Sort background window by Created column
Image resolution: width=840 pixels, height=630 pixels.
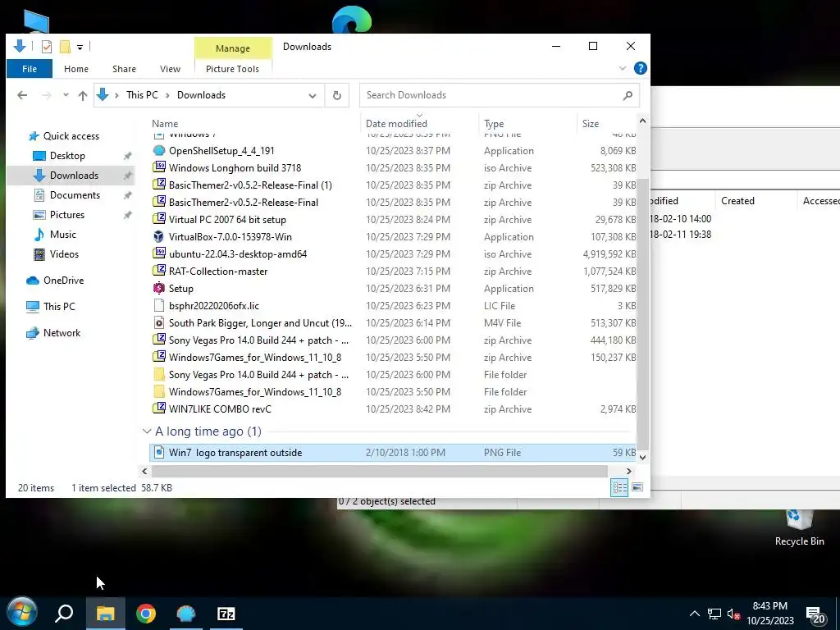click(x=737, y=201)
